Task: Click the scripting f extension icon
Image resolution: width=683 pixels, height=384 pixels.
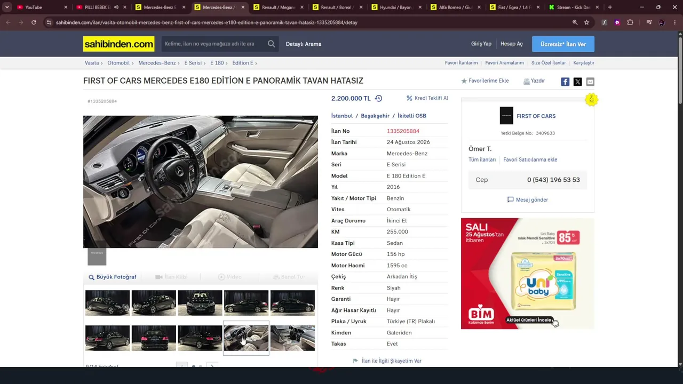Action: [604, 22]
